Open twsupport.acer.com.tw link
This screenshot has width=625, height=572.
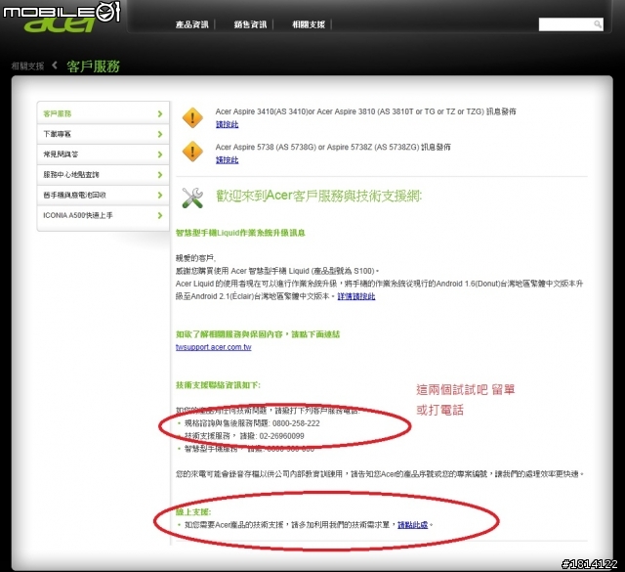[x=213, y=347]
